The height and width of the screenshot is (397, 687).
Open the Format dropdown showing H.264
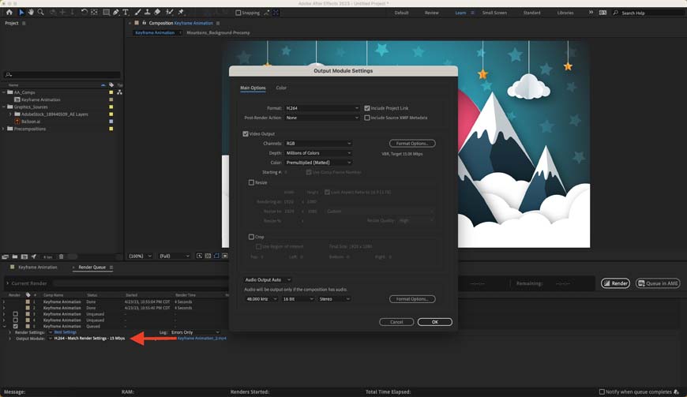322,108
